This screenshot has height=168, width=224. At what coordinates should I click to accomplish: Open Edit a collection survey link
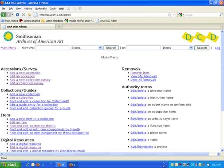click(27, 83)
